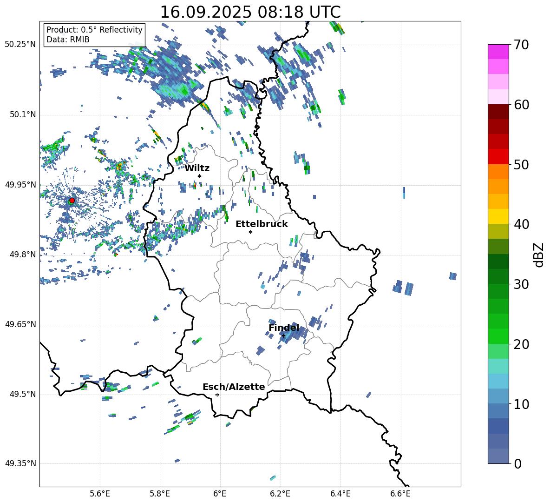Click the Ettelbruck station cross marker
Screen dimensions: 550x503
tap(250, 232)
